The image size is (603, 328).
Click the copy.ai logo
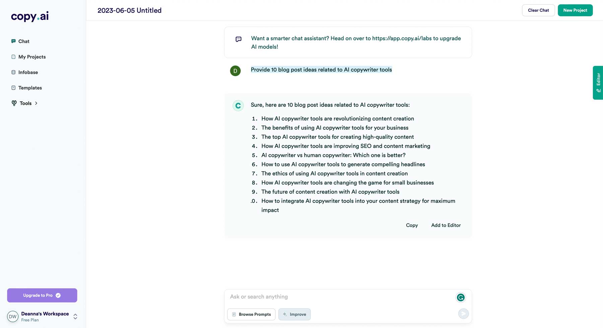pos(29,16)
